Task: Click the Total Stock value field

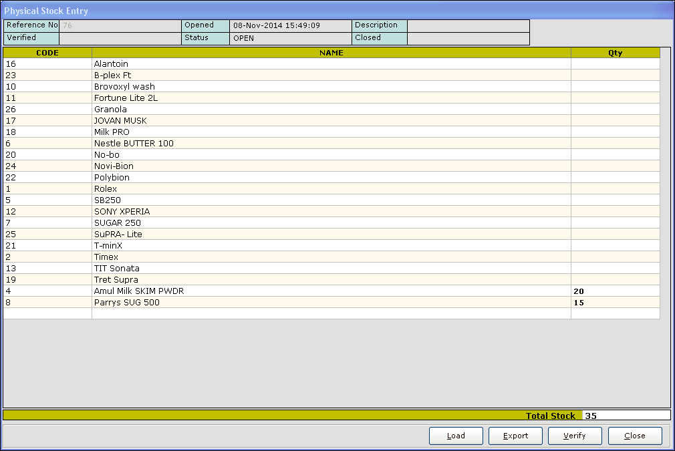Action: tap(626, 416)
